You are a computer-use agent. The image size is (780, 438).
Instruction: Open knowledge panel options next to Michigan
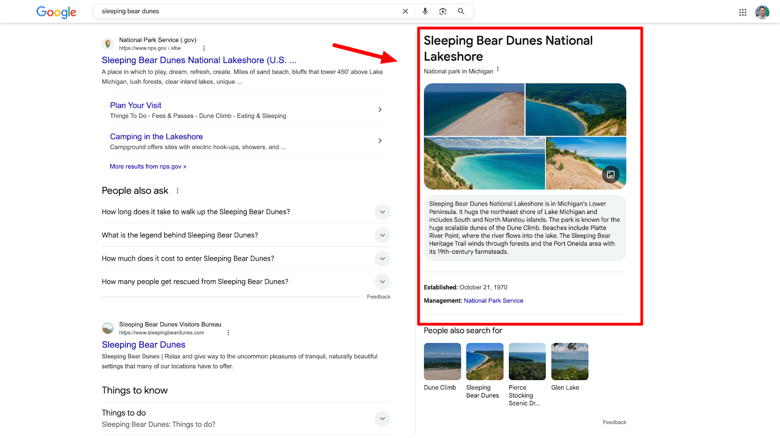498,70
